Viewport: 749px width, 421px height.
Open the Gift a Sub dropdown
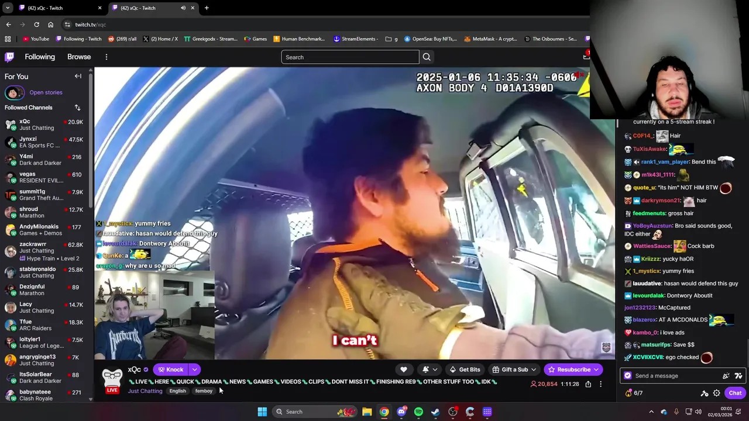[533, 370]
